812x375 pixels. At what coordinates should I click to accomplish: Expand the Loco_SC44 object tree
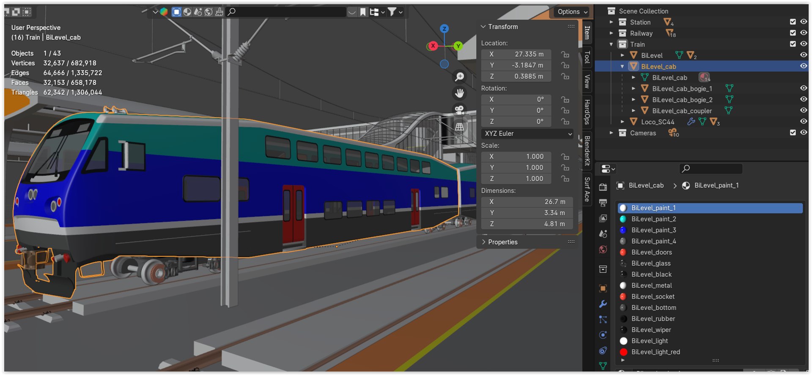coord(622,122)
